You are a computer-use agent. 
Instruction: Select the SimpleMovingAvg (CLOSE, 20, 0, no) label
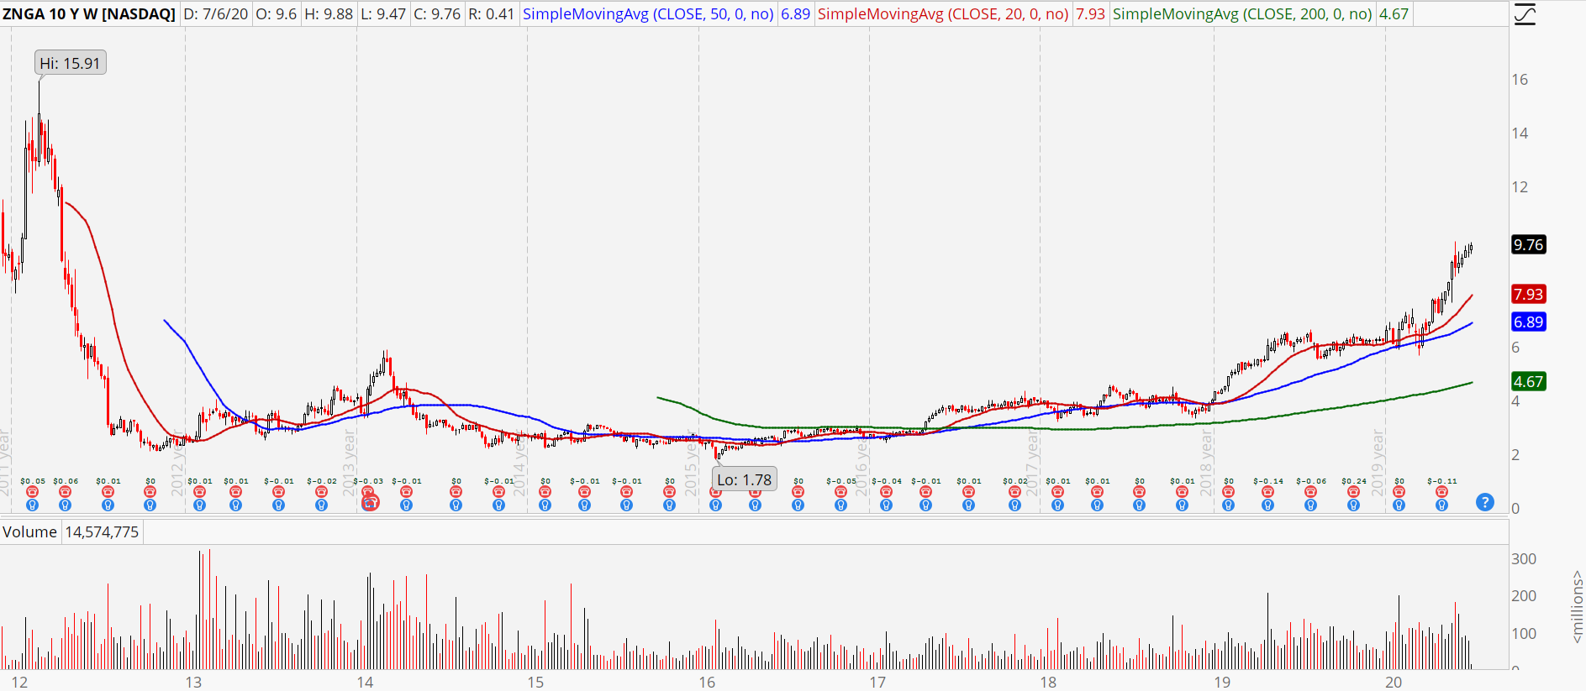pos(943,14)
